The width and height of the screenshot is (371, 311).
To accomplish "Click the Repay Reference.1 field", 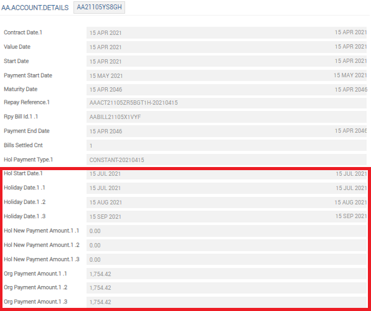I will [227, 103].
